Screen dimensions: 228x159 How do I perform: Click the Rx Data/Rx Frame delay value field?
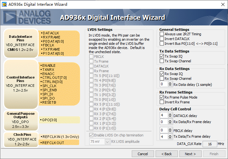[x=164, y=121]
